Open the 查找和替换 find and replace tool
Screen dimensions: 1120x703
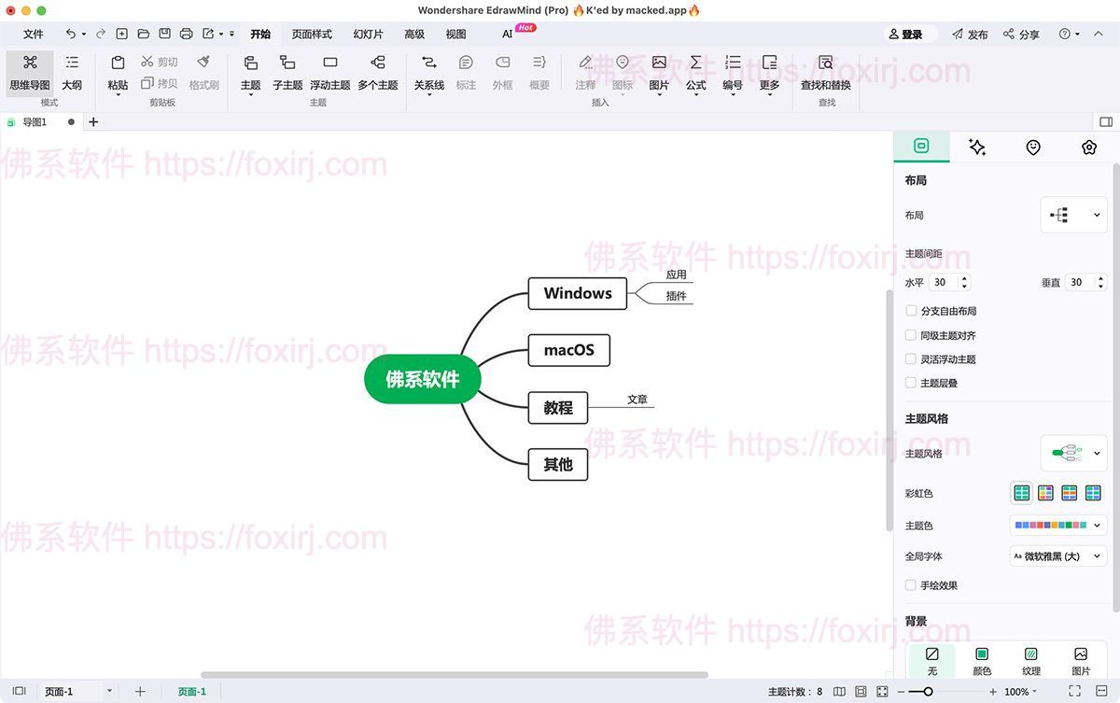tap(825, 75)
